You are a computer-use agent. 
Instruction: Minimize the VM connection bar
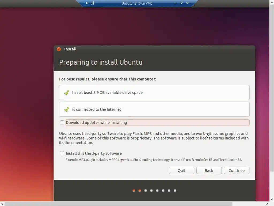(x=175, y=3)
